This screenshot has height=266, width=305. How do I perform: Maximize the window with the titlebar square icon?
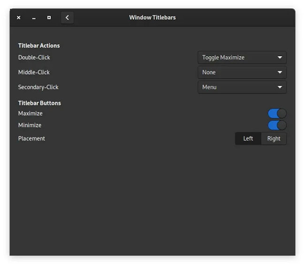pyautogui.click(x=49, y=18)
